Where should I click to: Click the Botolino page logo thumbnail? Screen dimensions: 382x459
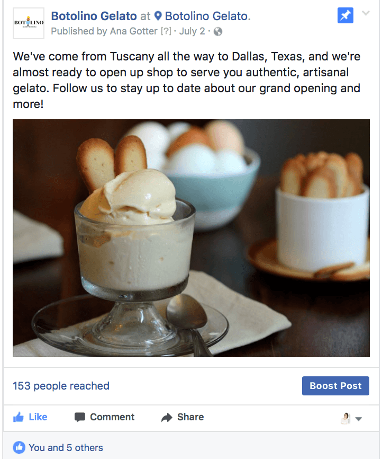[29, 23]
